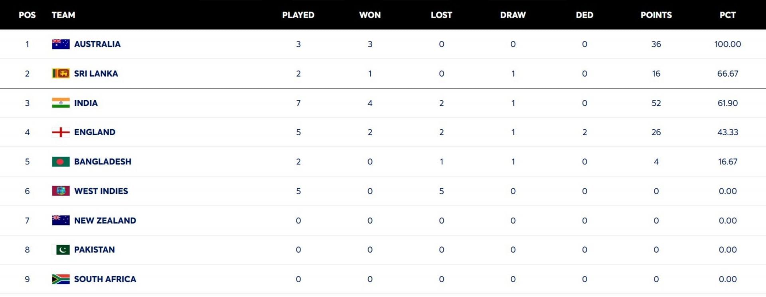Sort by the PCT column header
Viewport: 766px width, 297px height.
coord(727,15)
